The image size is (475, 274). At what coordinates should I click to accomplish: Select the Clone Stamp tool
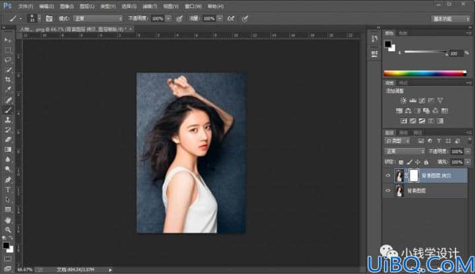point(8,120)
